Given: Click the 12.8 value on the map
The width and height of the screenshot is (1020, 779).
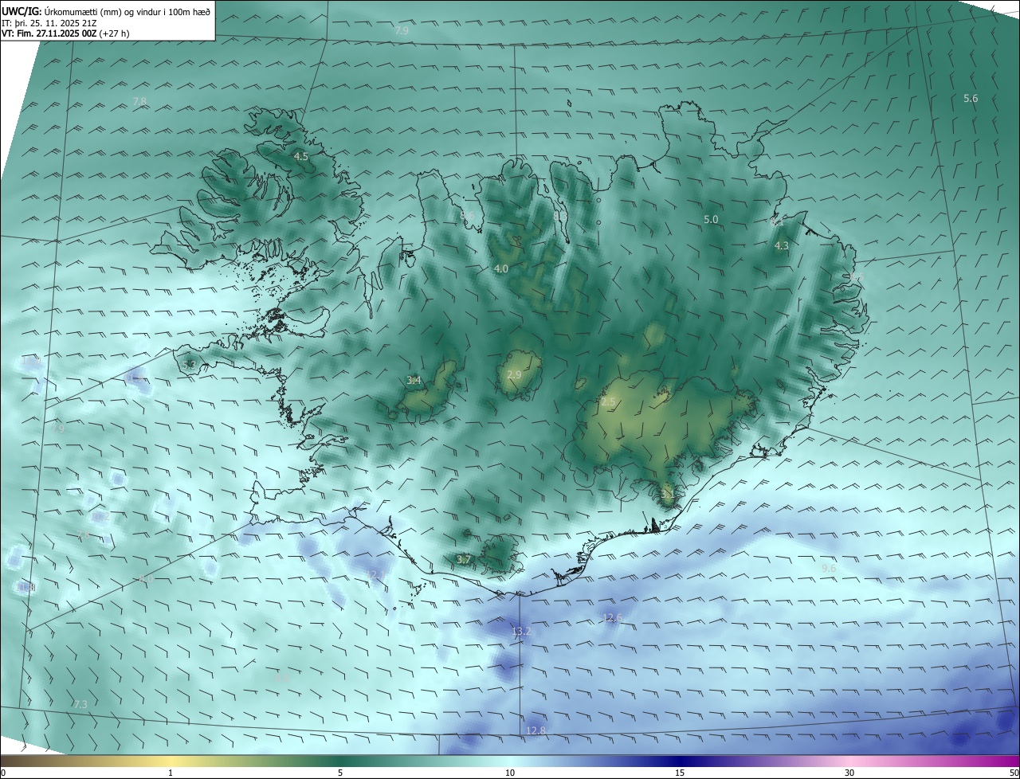Looking at the screenshot, I should [x=536, y=730].
